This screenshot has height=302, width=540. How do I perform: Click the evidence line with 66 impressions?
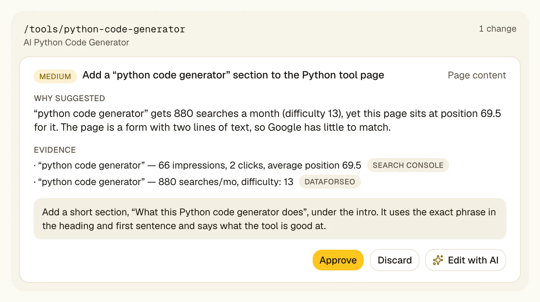[x=198, y=165]
